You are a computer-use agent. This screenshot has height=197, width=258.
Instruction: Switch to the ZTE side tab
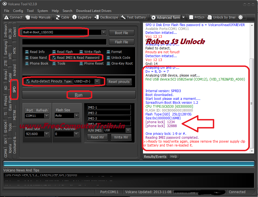tap(6, 63)
